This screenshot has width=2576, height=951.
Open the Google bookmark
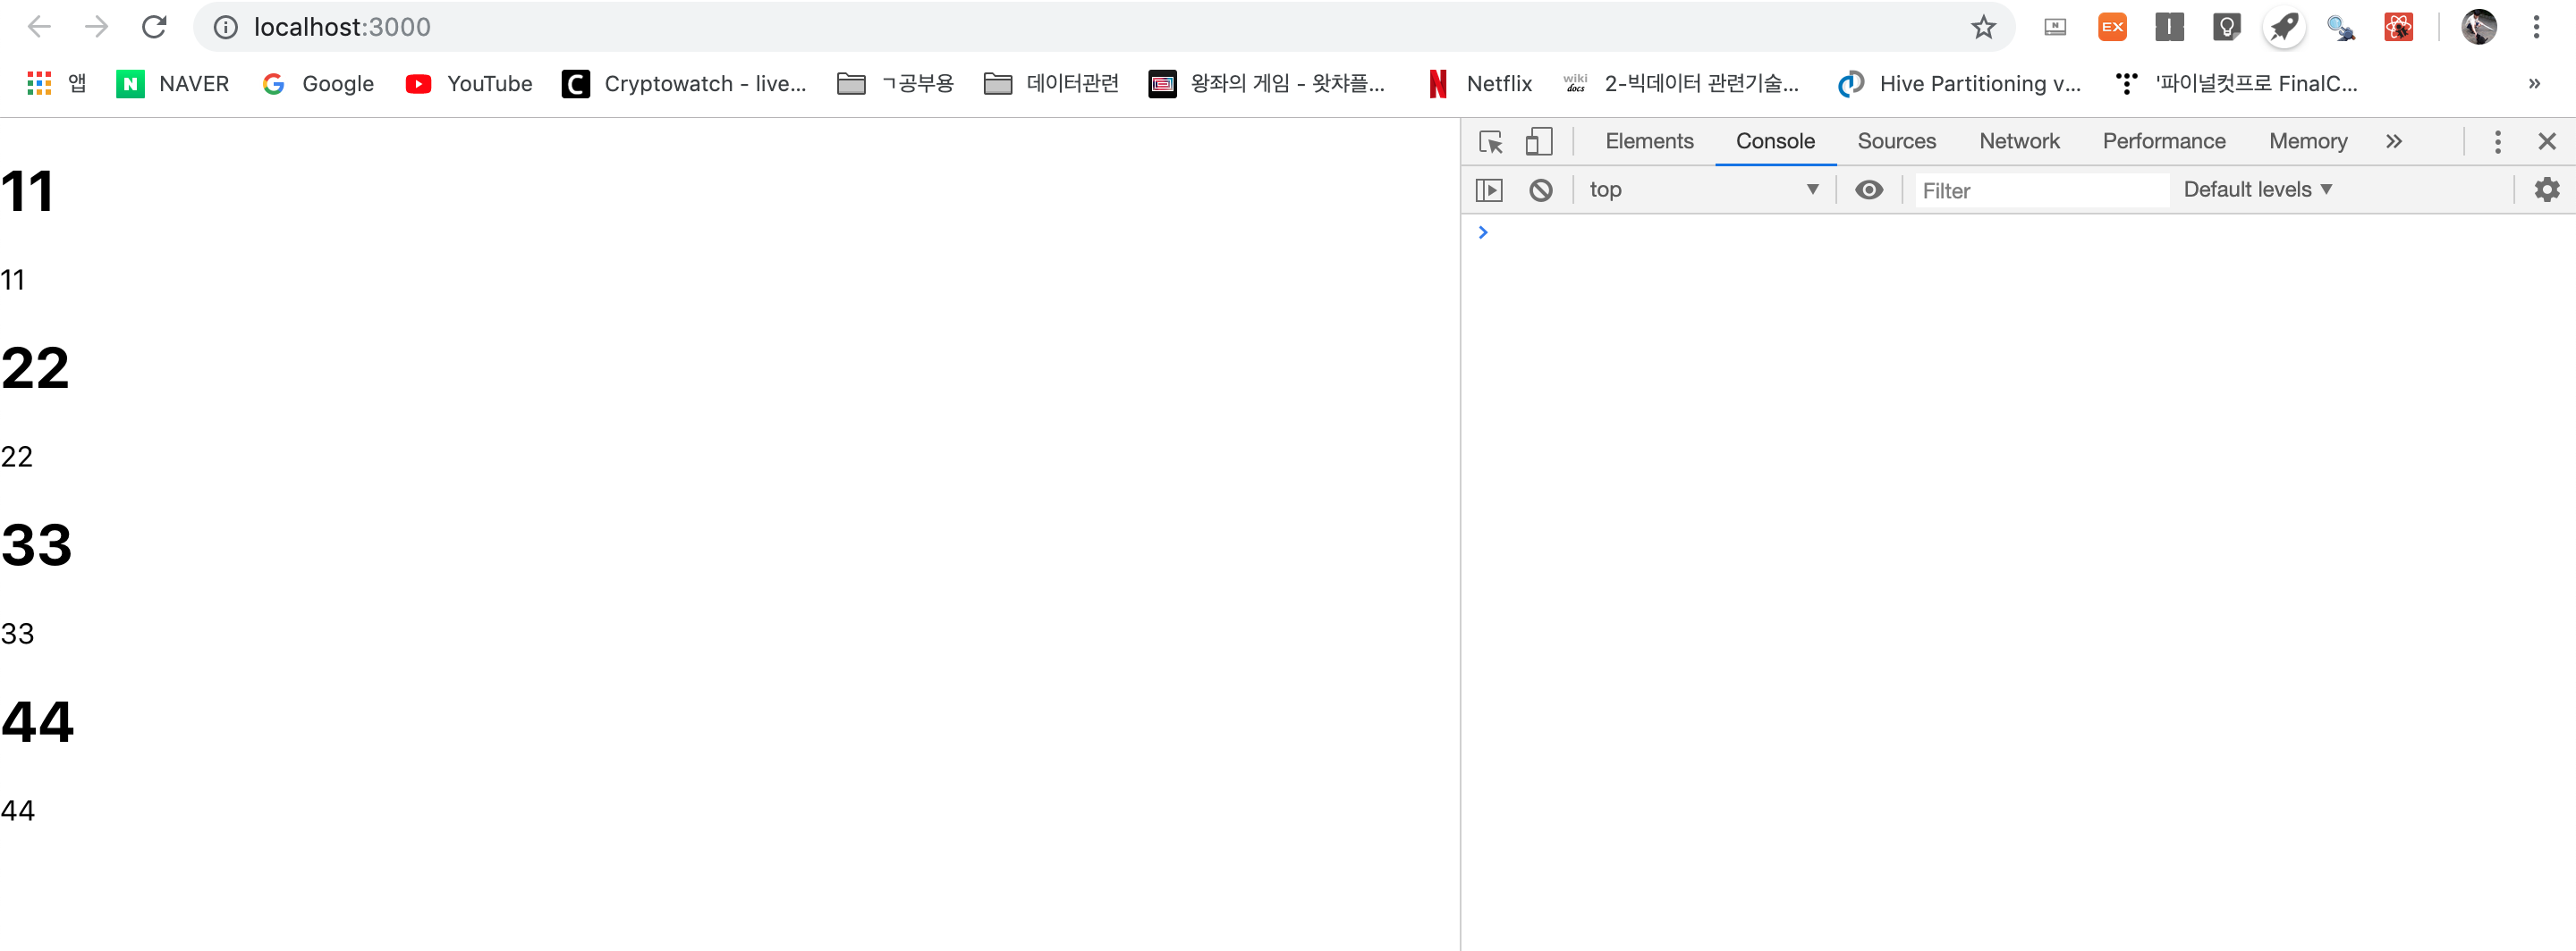click(318, 84)
